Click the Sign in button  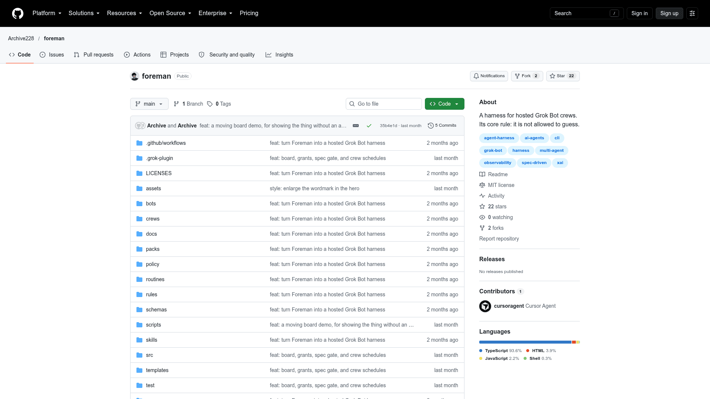pos(639,13)
